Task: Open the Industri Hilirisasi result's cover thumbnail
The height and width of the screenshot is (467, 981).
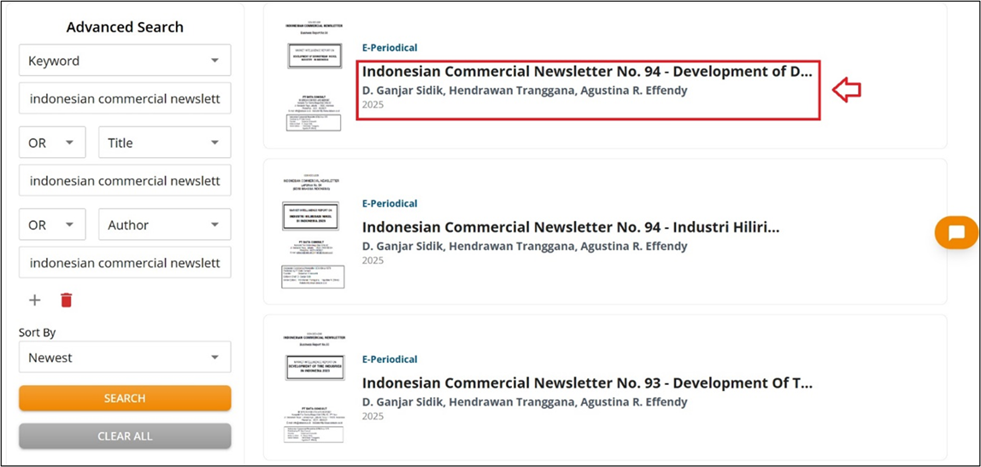Action: click(x=314, y=231)
